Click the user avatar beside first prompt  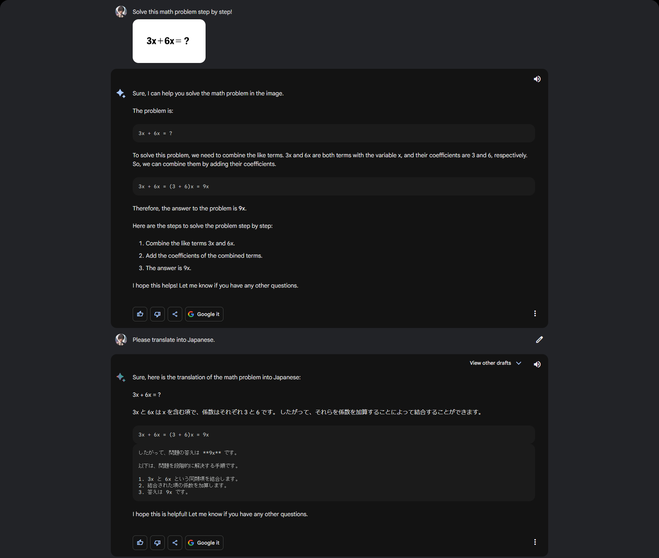click(x=121, y=12)
